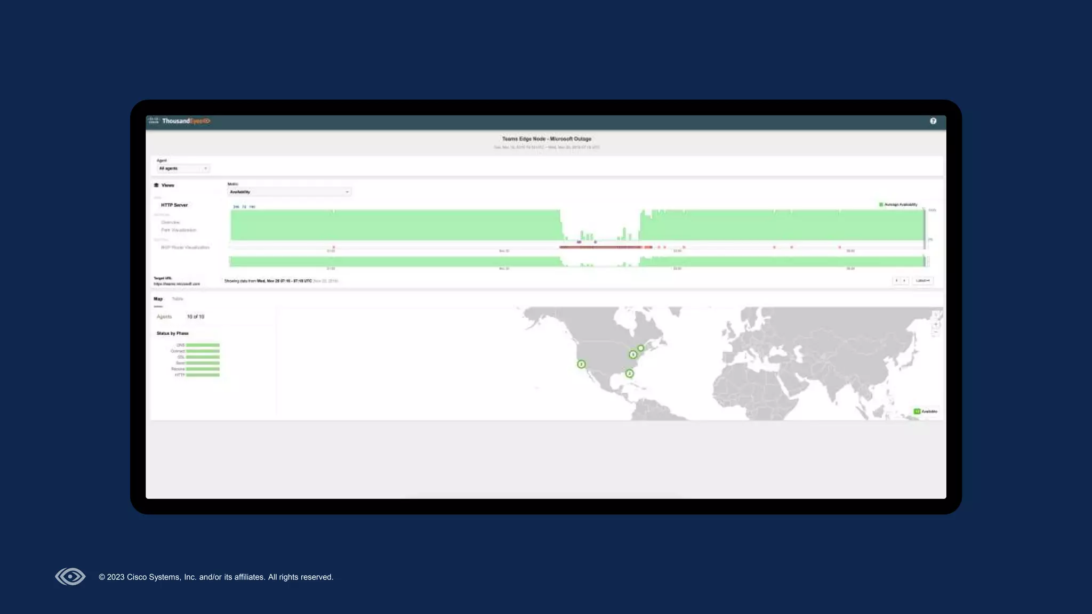
Task: Click the Mid-Atlantic agent cluster marker
Action: 632,354
